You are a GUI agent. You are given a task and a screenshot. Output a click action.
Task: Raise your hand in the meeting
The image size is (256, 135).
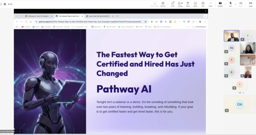point(188,4)
